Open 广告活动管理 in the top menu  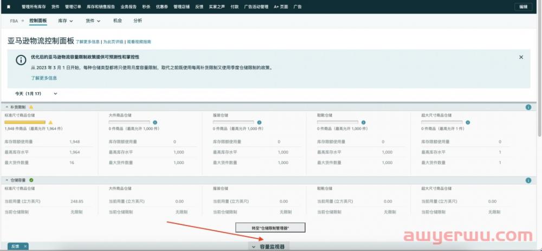[256, 6]
